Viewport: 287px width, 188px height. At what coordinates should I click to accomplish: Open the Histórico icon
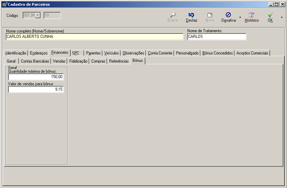251,15
